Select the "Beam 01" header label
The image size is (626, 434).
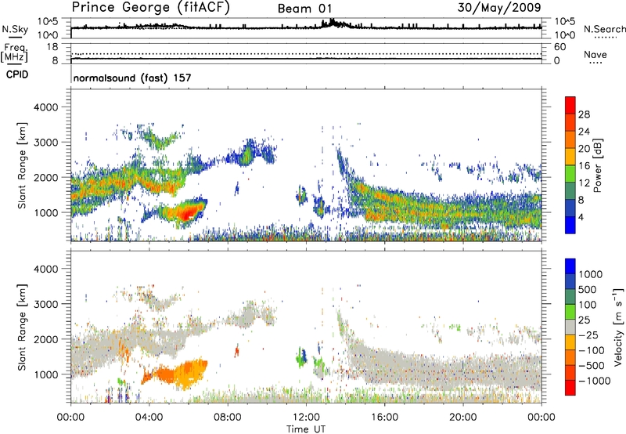pos(304,9)
